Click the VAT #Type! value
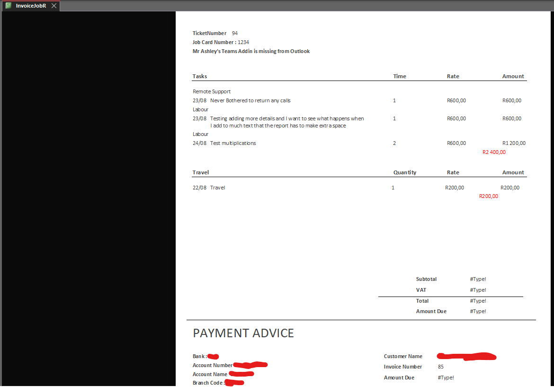 point(478,290)
